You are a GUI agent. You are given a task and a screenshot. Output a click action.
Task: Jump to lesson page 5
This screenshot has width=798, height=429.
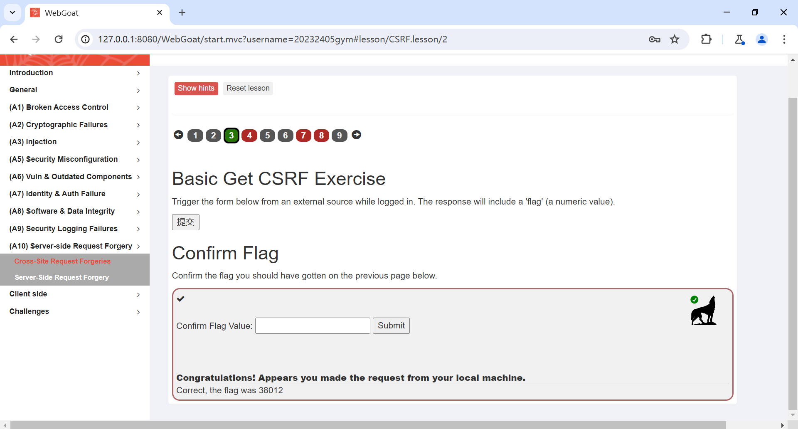pyautogui.click(x=268, y=136)
